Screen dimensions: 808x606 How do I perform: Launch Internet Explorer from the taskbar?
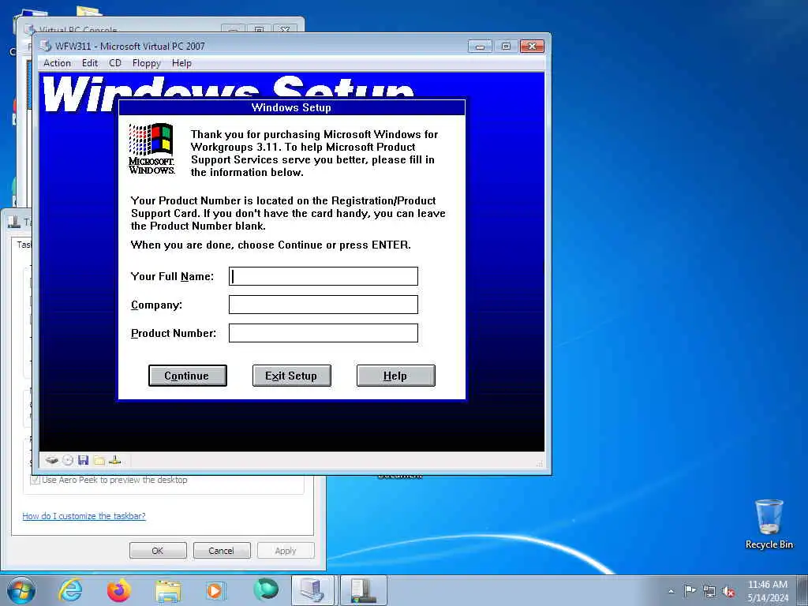70,590
